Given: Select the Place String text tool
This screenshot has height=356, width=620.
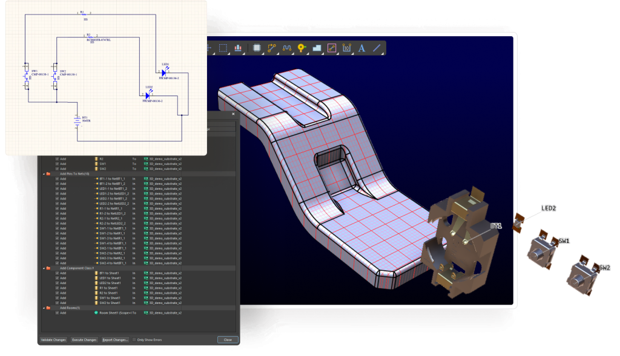Looking at the screenshot, I should (x=362, y=48).
